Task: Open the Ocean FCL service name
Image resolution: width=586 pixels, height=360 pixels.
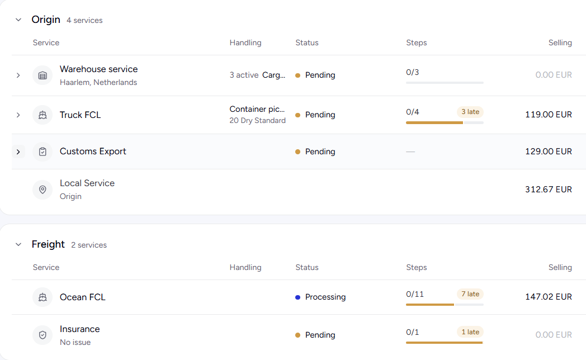Action: [x=83, y=297]
